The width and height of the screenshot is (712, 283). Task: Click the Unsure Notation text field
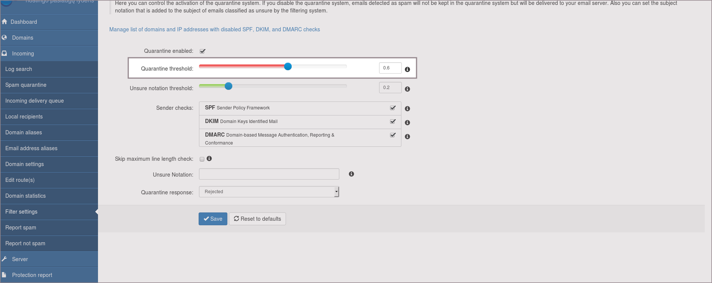(269, 174)
